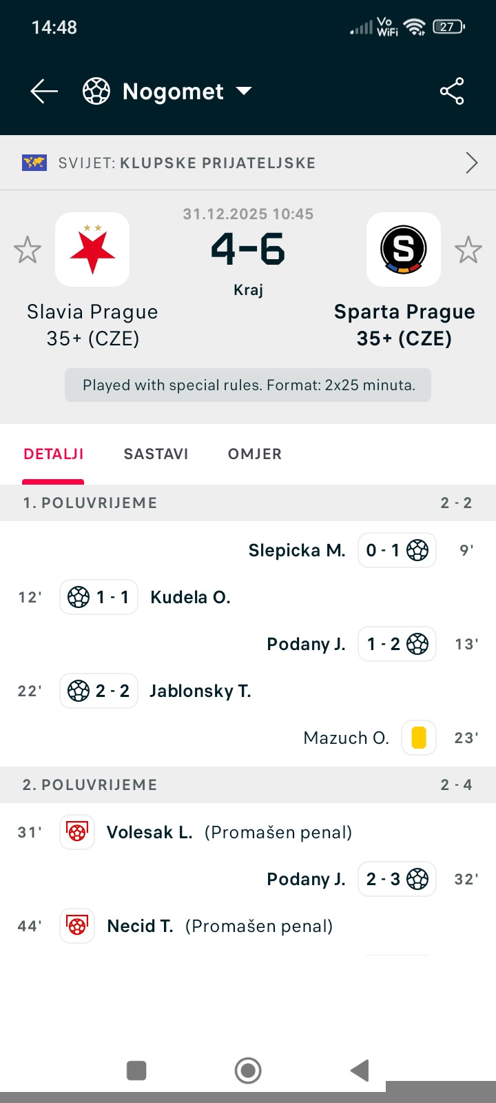
Task: Open the Nogomet sport dropdown
Action: point(244,91)
